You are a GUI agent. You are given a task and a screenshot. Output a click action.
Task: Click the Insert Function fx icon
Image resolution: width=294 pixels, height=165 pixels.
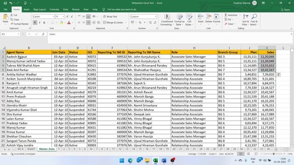coord(43,34)
